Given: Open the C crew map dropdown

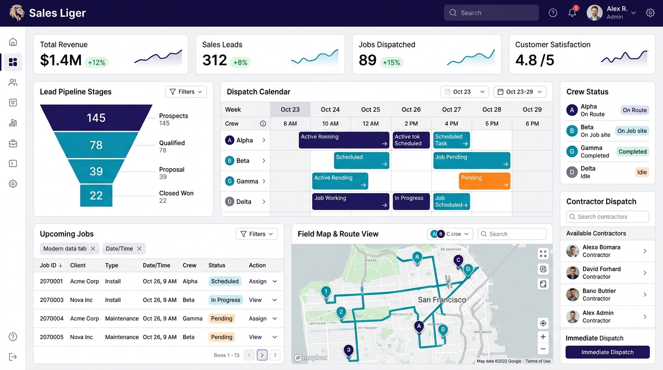Looking at the screenshot, I should (x=450, y=234).
